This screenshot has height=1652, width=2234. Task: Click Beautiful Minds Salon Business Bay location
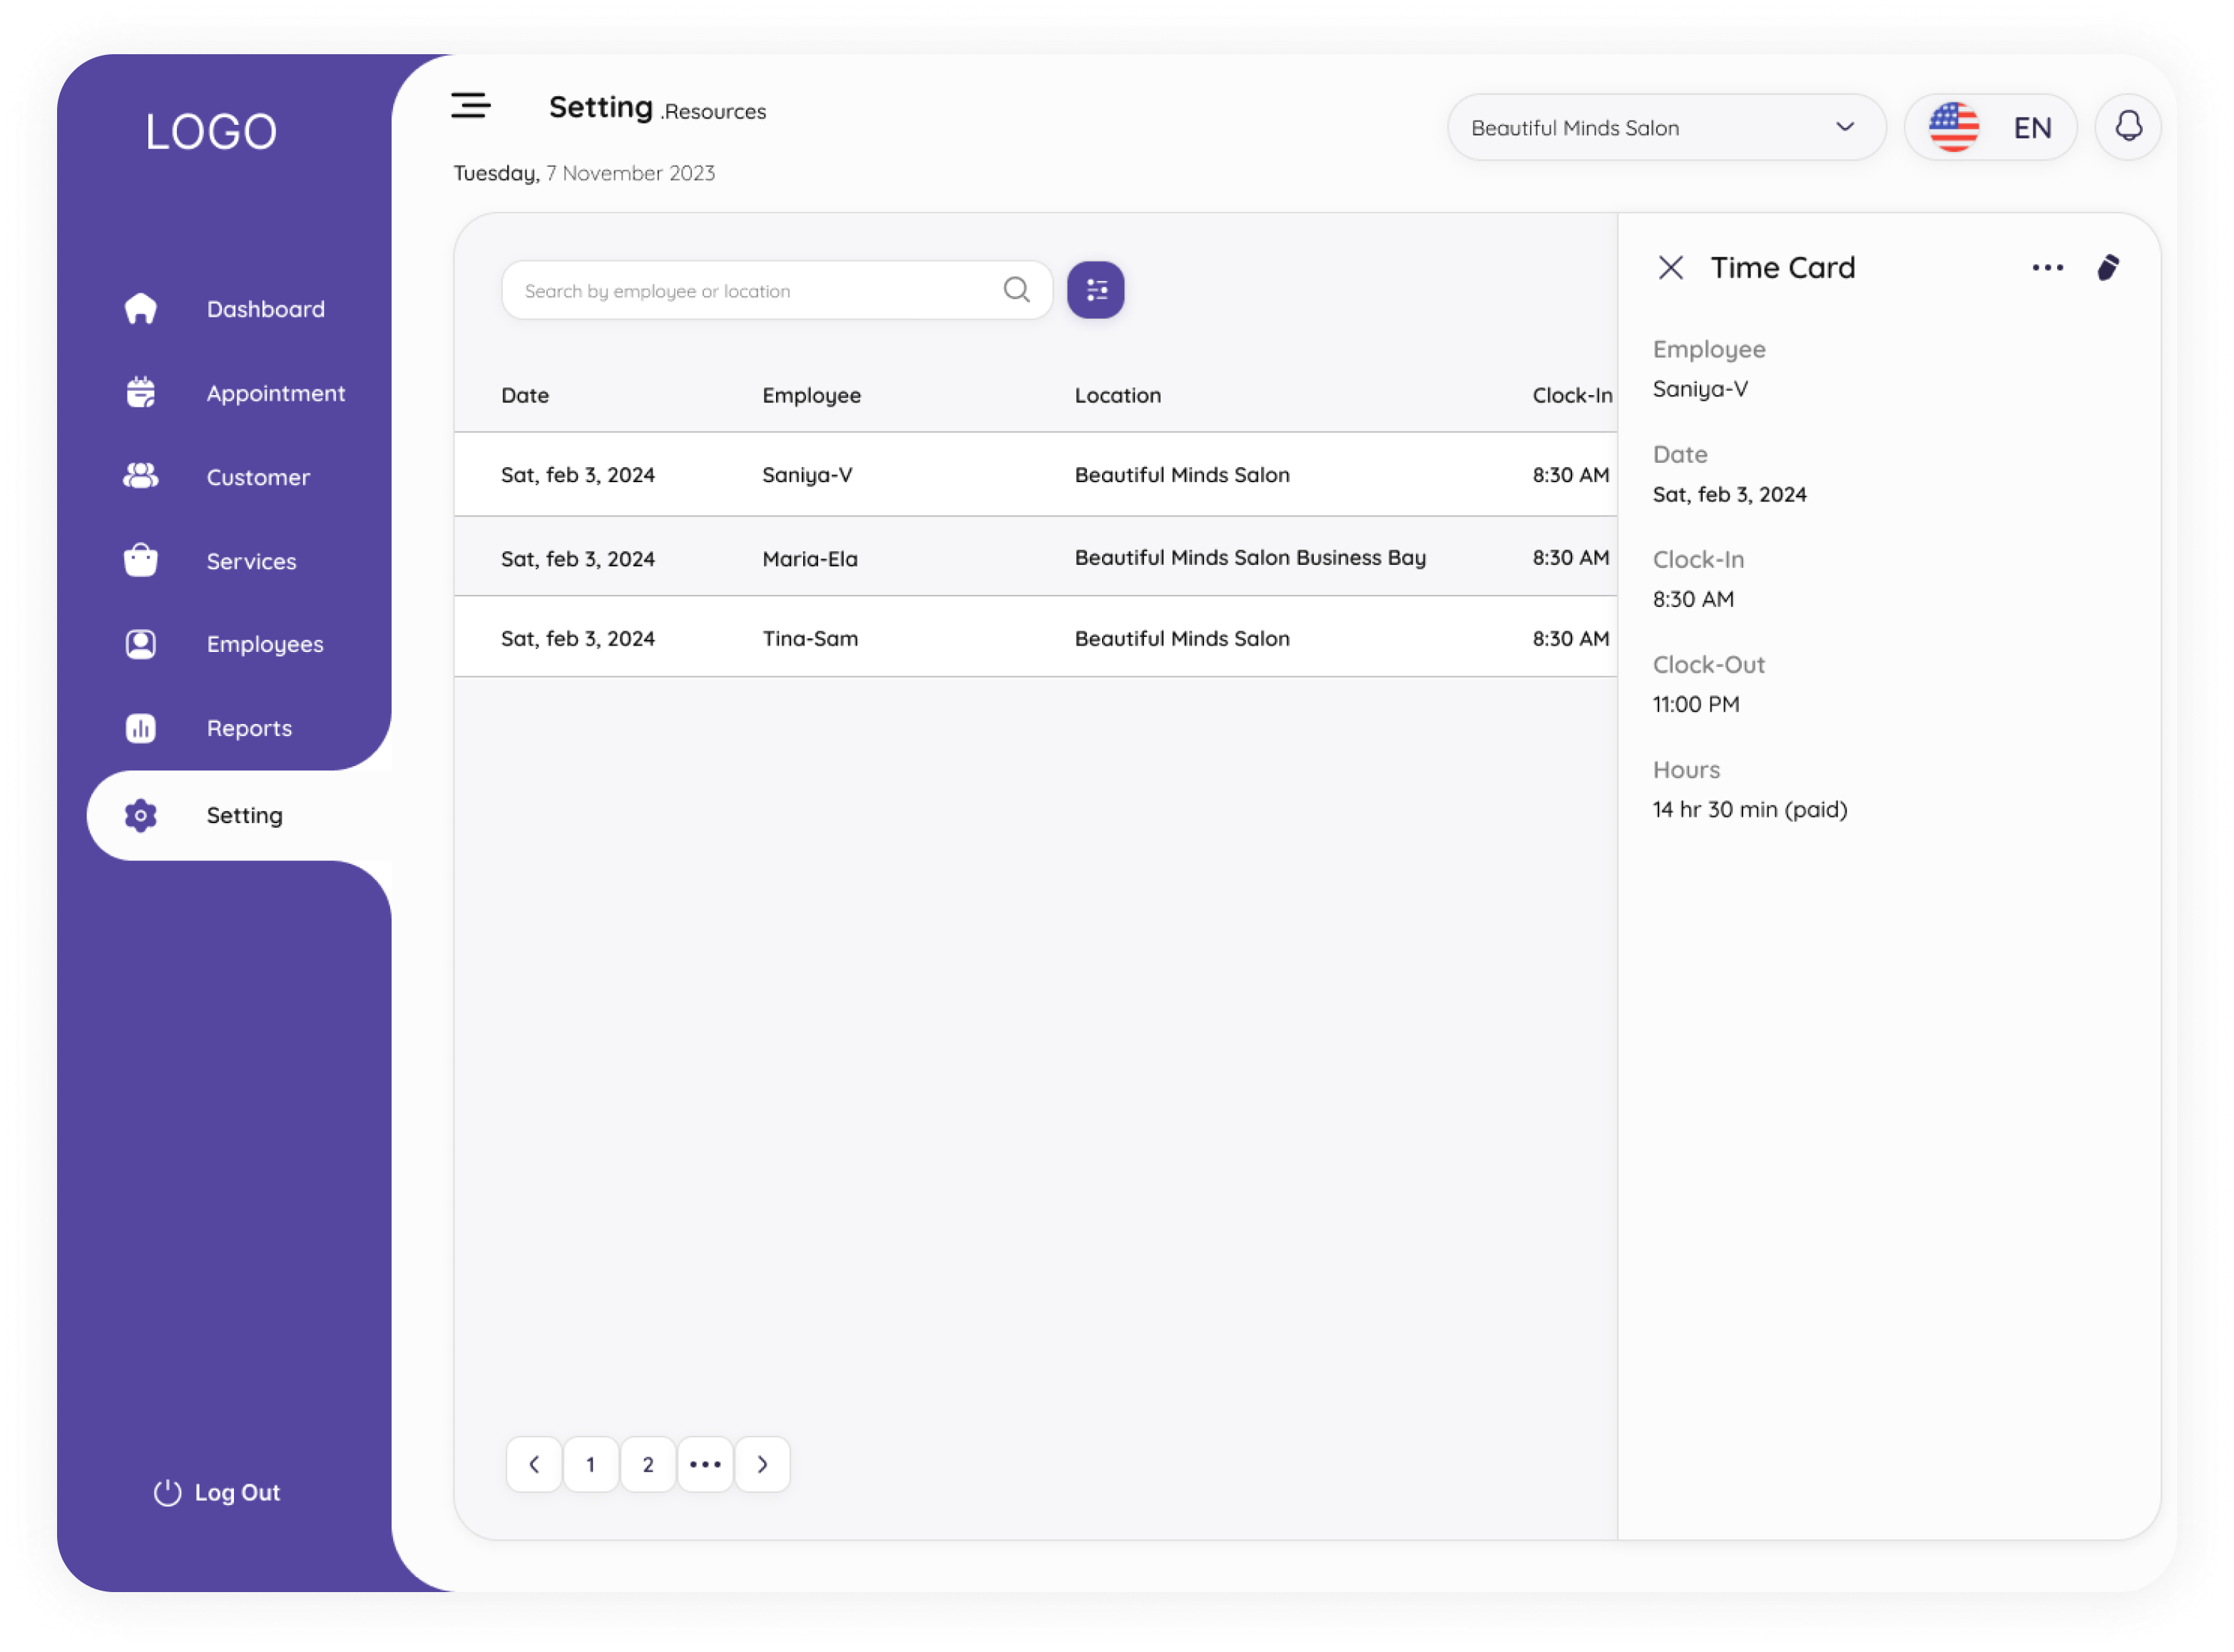click(x=1250, y=558)
